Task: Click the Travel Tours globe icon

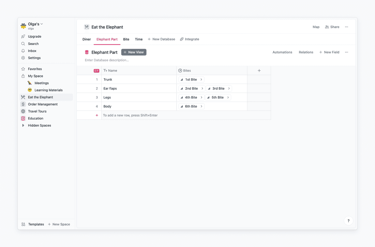Action: pyautogui.click(x=23, y=111)
